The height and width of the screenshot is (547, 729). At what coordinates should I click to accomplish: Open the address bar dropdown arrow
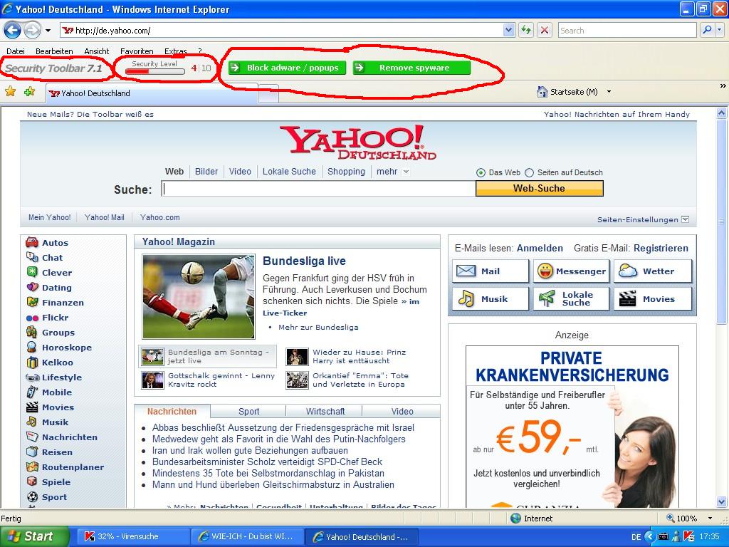point(508,30)
